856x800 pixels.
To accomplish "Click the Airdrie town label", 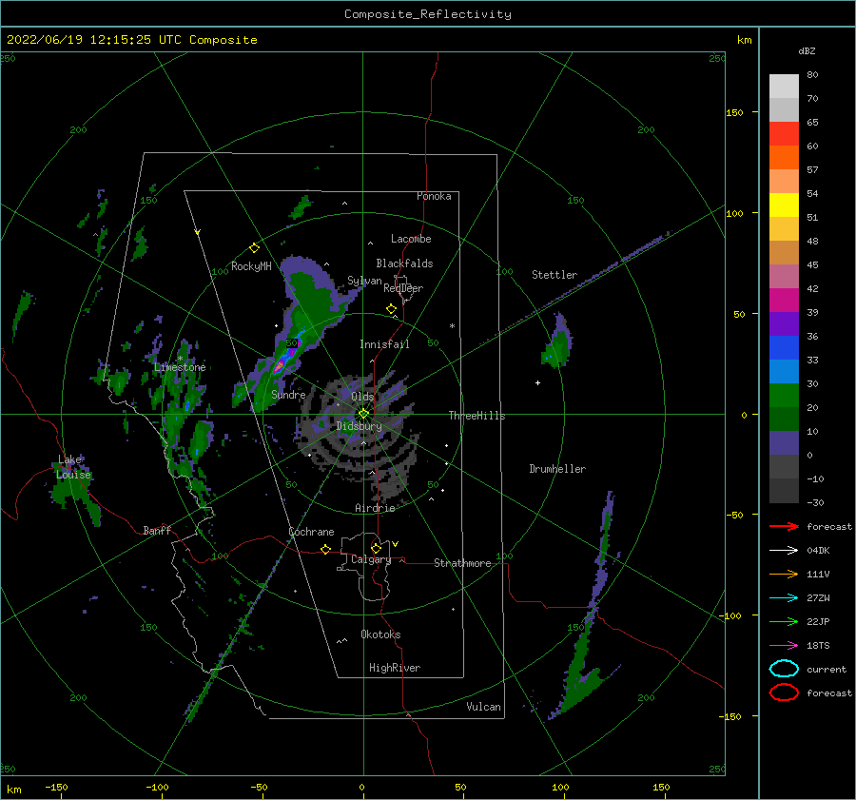I will click(x=375, y=508).
